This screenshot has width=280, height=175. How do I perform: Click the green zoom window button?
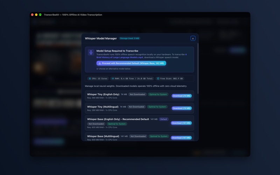[x=40, y=15]
